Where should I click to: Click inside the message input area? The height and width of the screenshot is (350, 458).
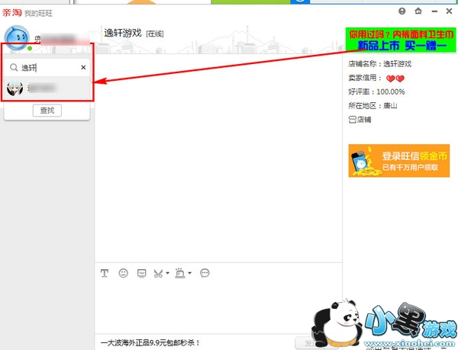click(218, 307)
